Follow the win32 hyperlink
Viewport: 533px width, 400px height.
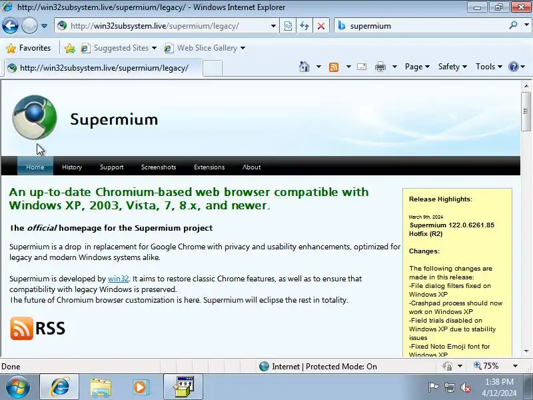pyautogui.click(x=119, y=279)
